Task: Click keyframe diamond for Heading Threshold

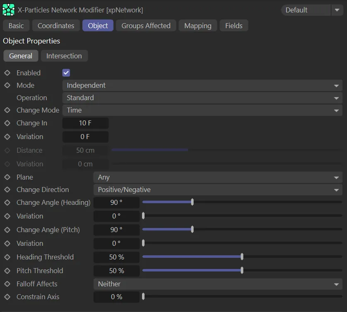Action: click(7, 257)
